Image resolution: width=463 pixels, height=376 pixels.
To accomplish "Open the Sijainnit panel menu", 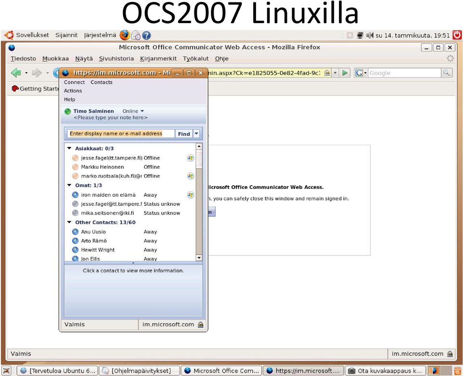I will coord(67,35).
